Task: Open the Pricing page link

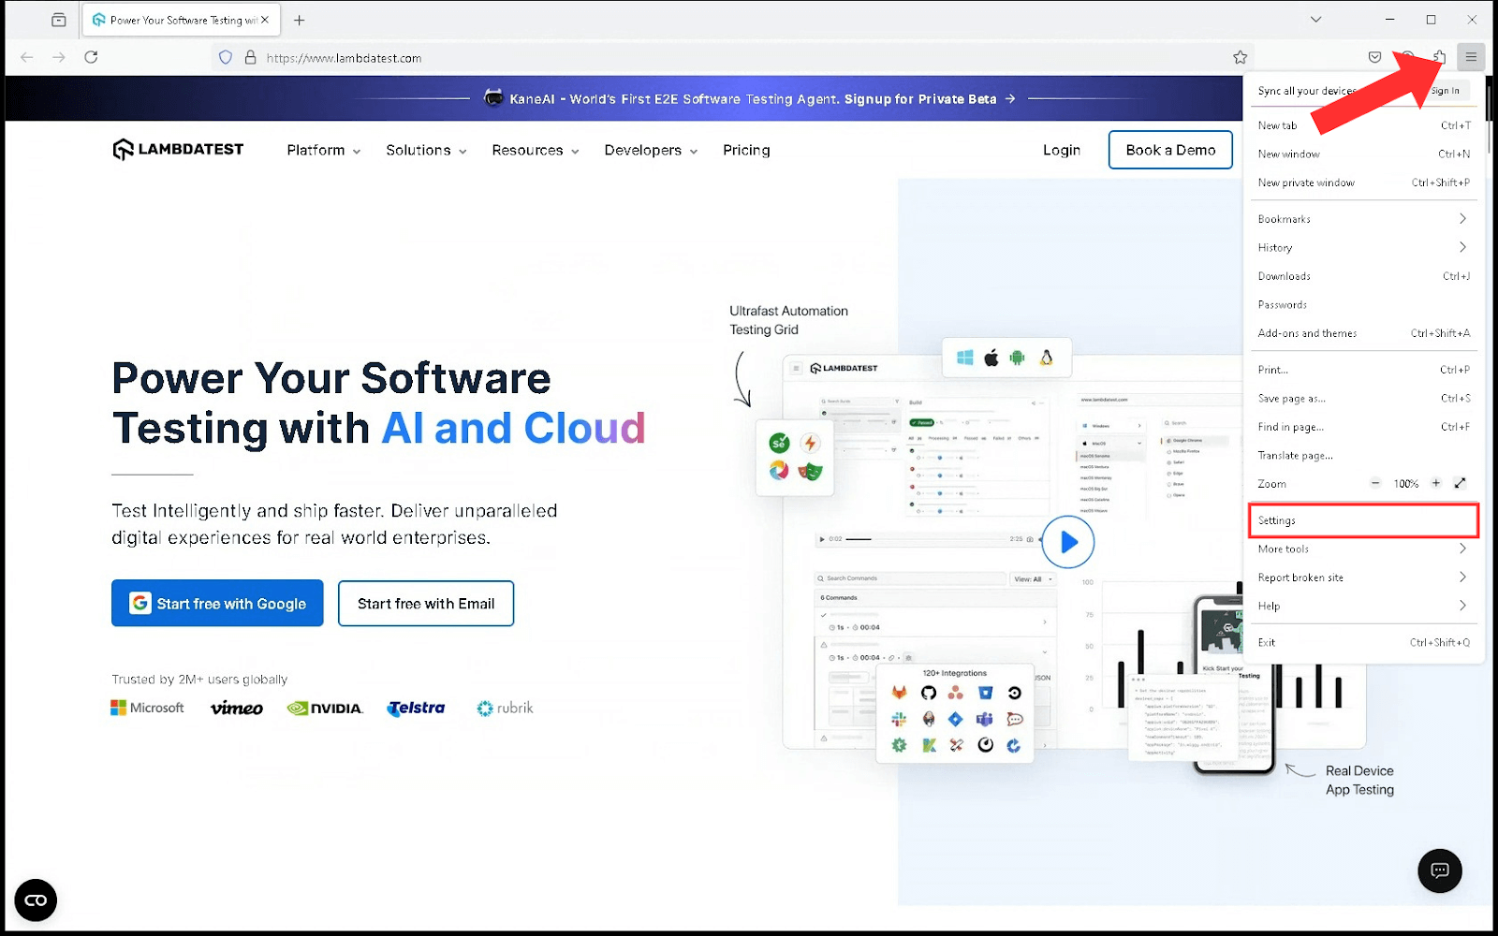Action: [746, 150]
